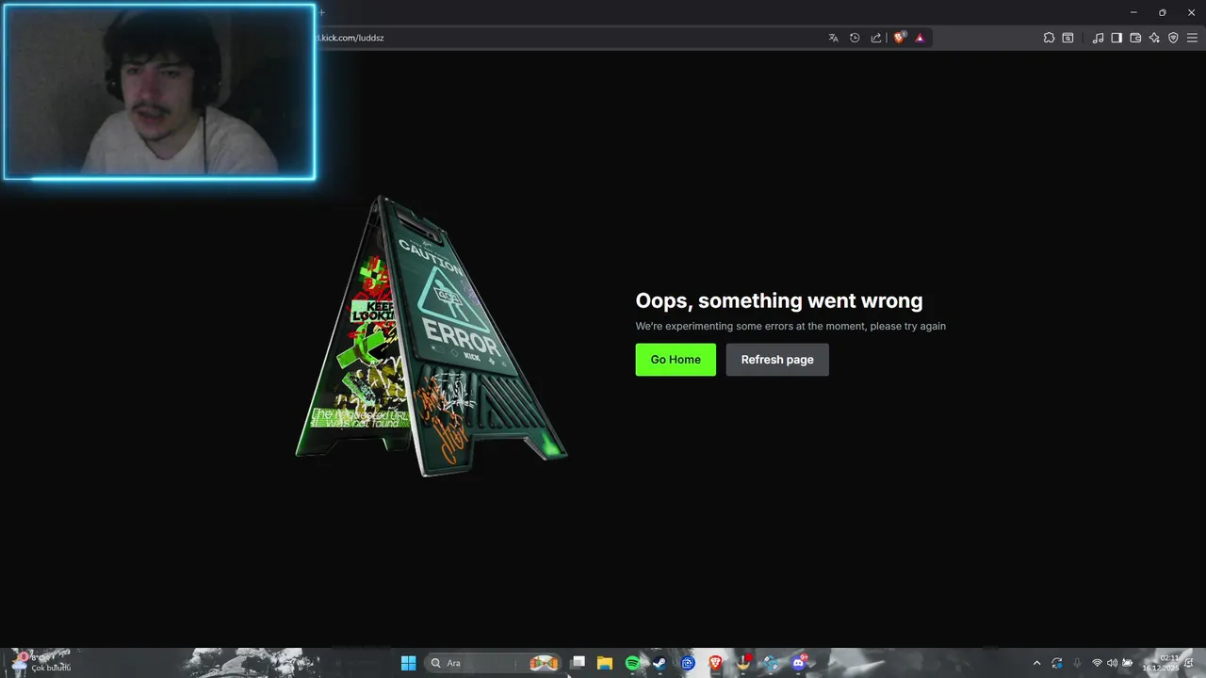Open the Leo AI sparkle icon
The width and height of the screenshot is (1206, 678).
tap(1154, 38)
